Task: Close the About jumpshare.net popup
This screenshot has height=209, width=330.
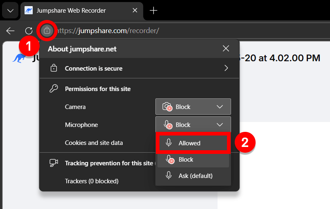Action: 226,49
